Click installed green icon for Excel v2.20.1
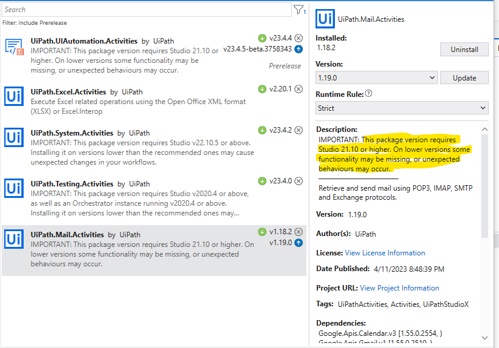Image resolution: width=499 pixels, height=348 pixels. click(262, 89)
